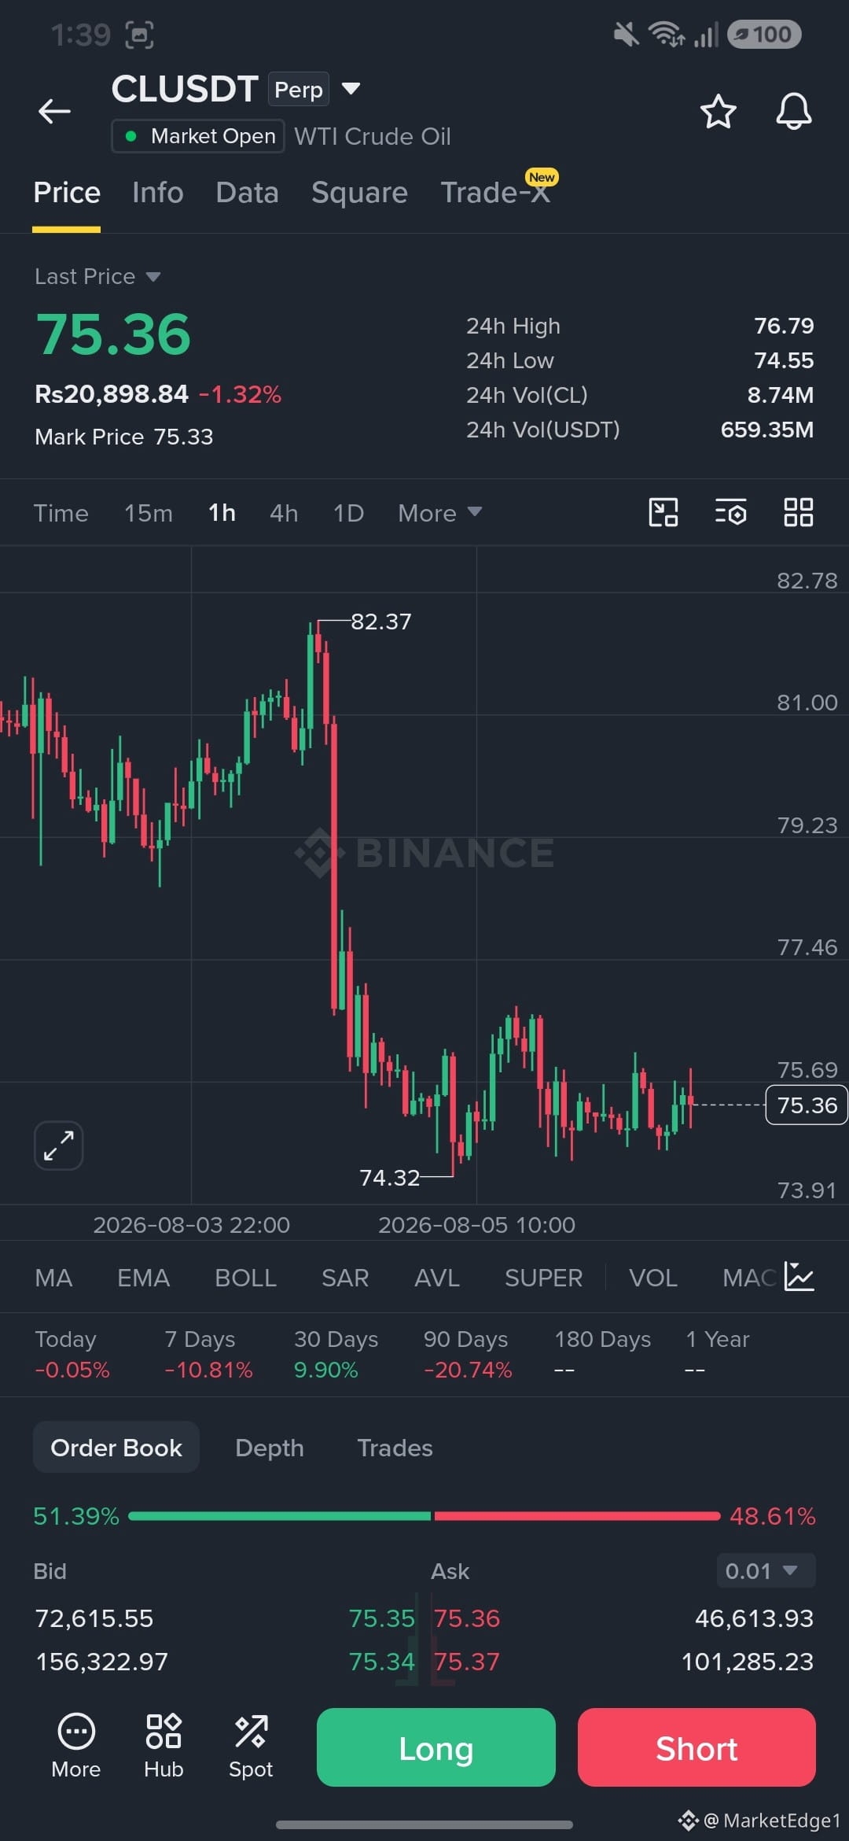Toggle the SAR indicator
Viewport: 849px width, 1841px height.
point(345,1278)
